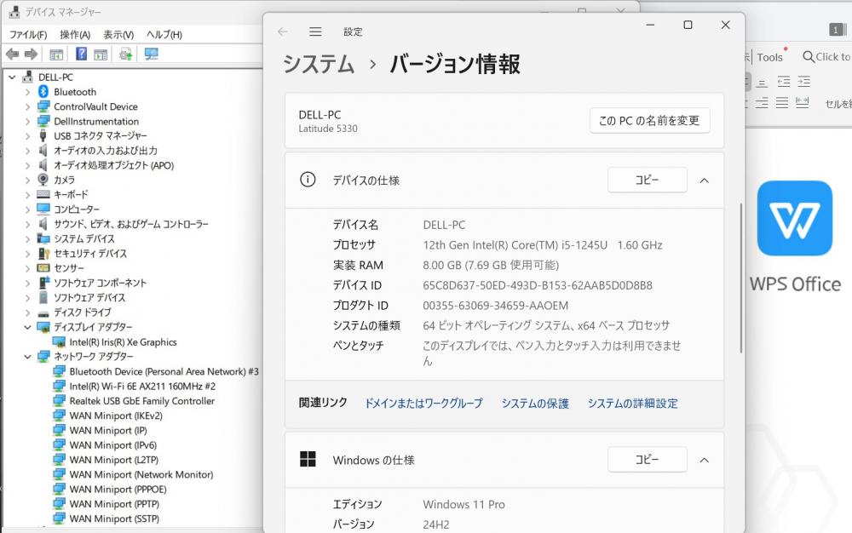852x533 pixels.
Task: Click search magnifier in WPS Office
Action: point(809,56)
